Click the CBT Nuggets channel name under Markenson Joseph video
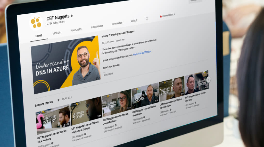Image resolution: width=264 pixels, height=147 pixels. [78, 136]
